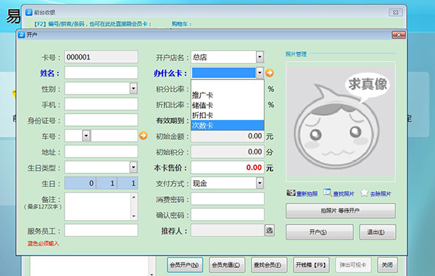Viewport: 435px width, 276px height.
Task: Click the 确认密码 input field
Action: point(228,214)
